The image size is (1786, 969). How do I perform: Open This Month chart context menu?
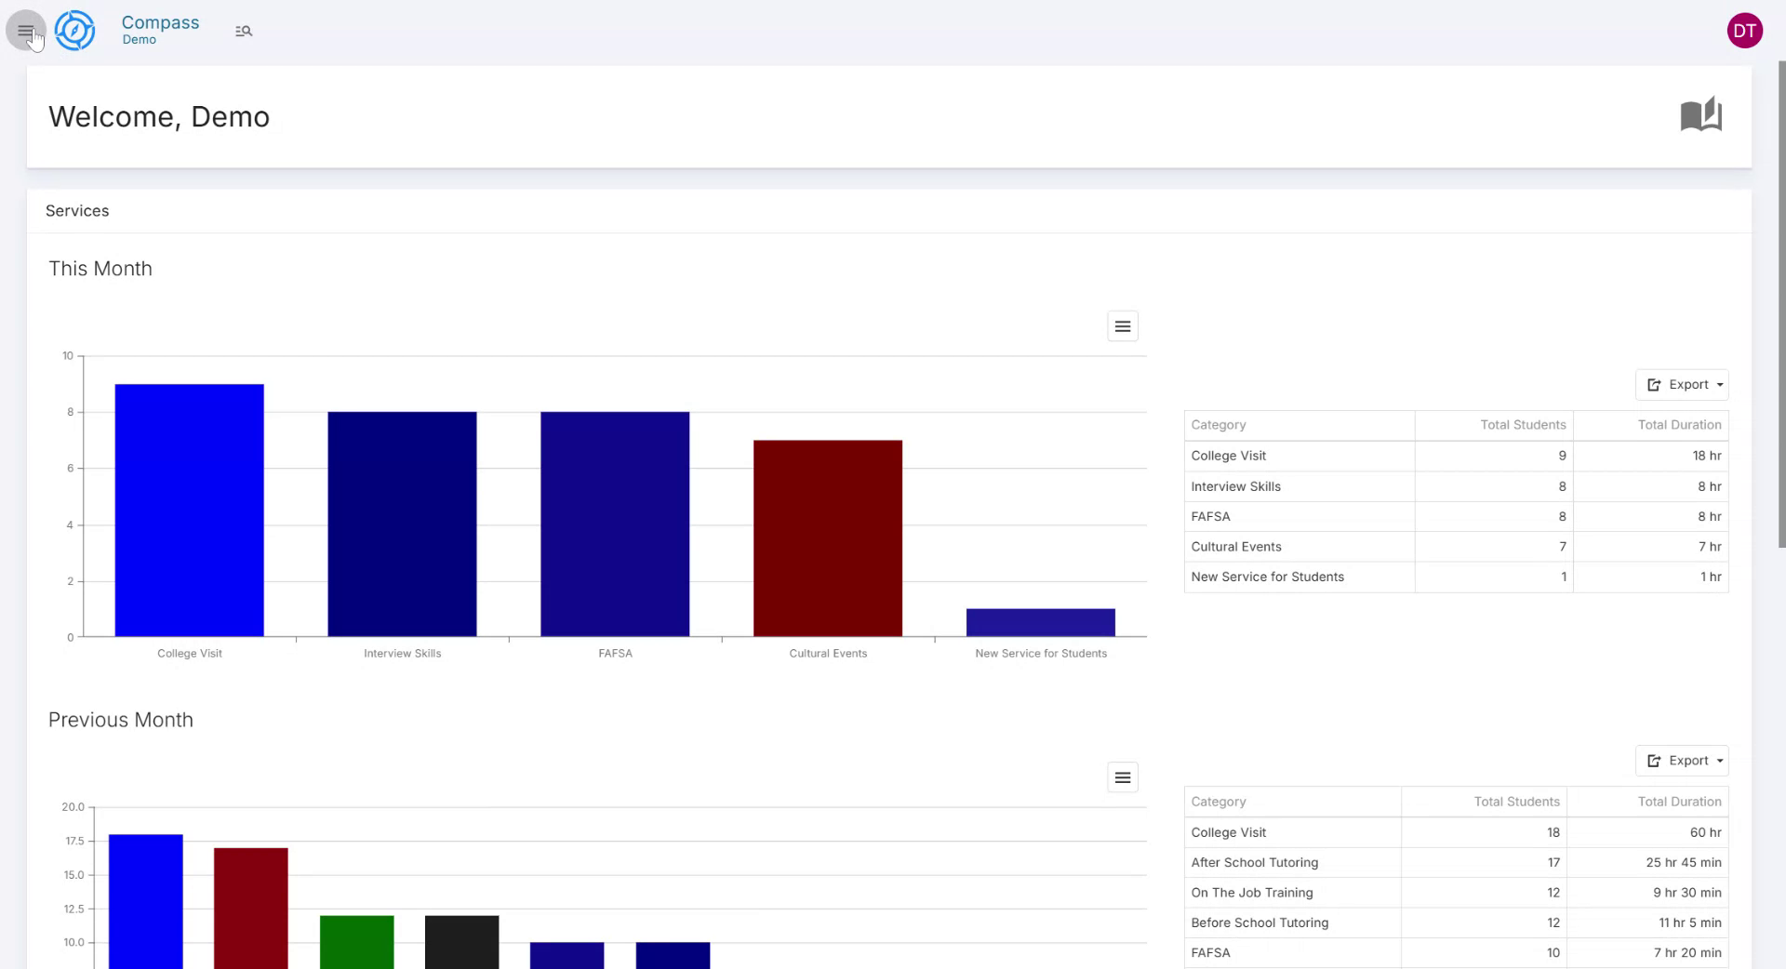1123,326
